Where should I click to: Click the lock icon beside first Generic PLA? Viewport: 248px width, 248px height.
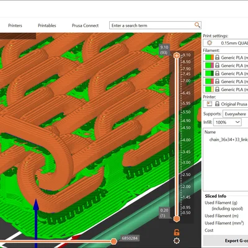point(217,57)
